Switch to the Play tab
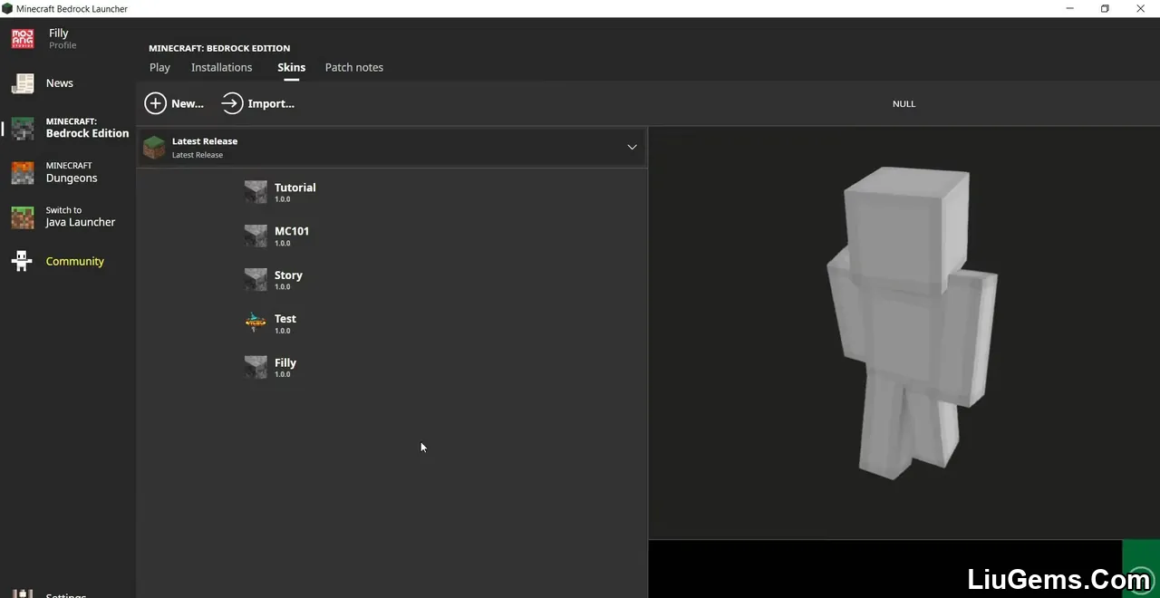The image size is (1160, 598). pyautogui.click(x=159, y=67)
